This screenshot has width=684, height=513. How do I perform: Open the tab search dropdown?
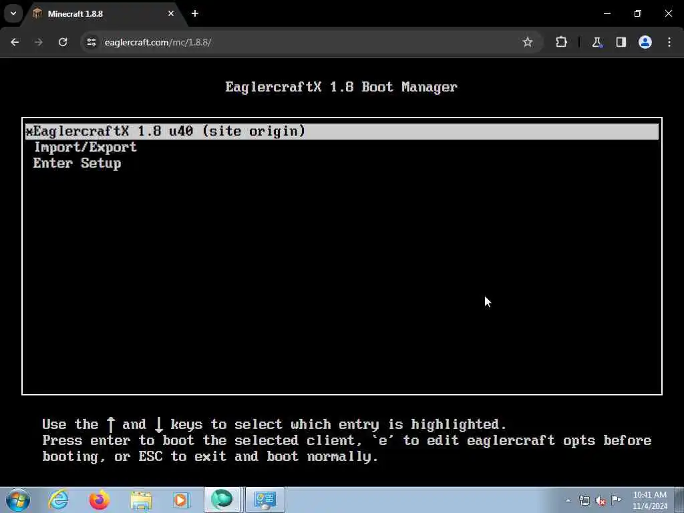click(x=13, y=13)
